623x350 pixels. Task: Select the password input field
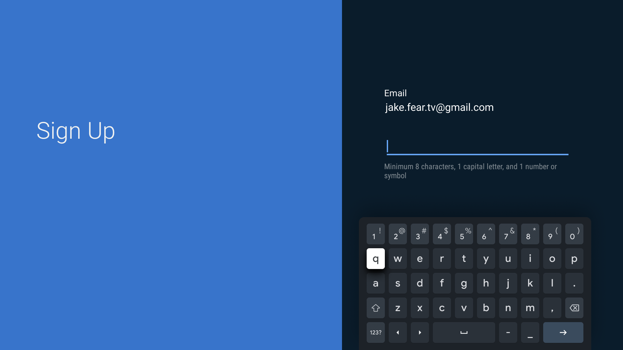[x=476, y=145]
